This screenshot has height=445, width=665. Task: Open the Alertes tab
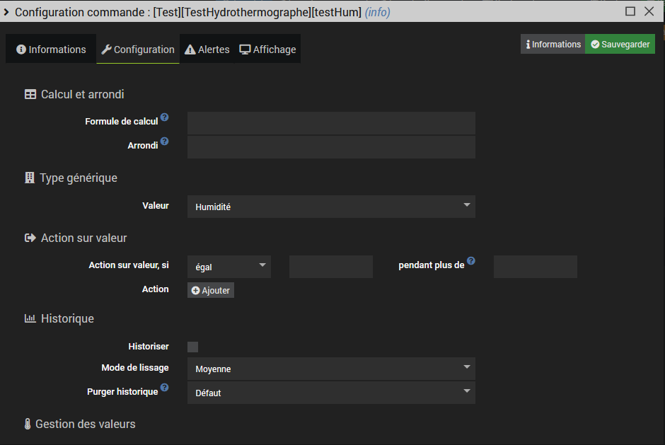tap(207, 50)
